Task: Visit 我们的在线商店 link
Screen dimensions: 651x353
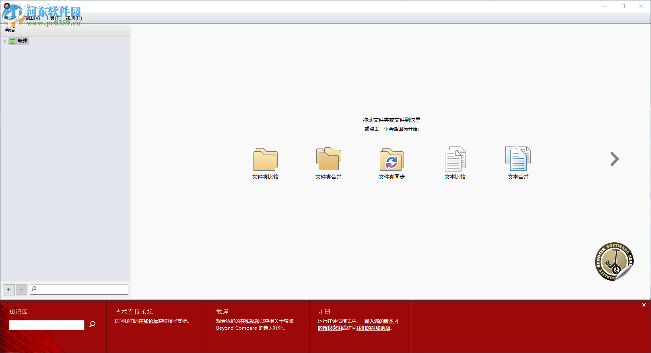Action: [x=373, y=328]
